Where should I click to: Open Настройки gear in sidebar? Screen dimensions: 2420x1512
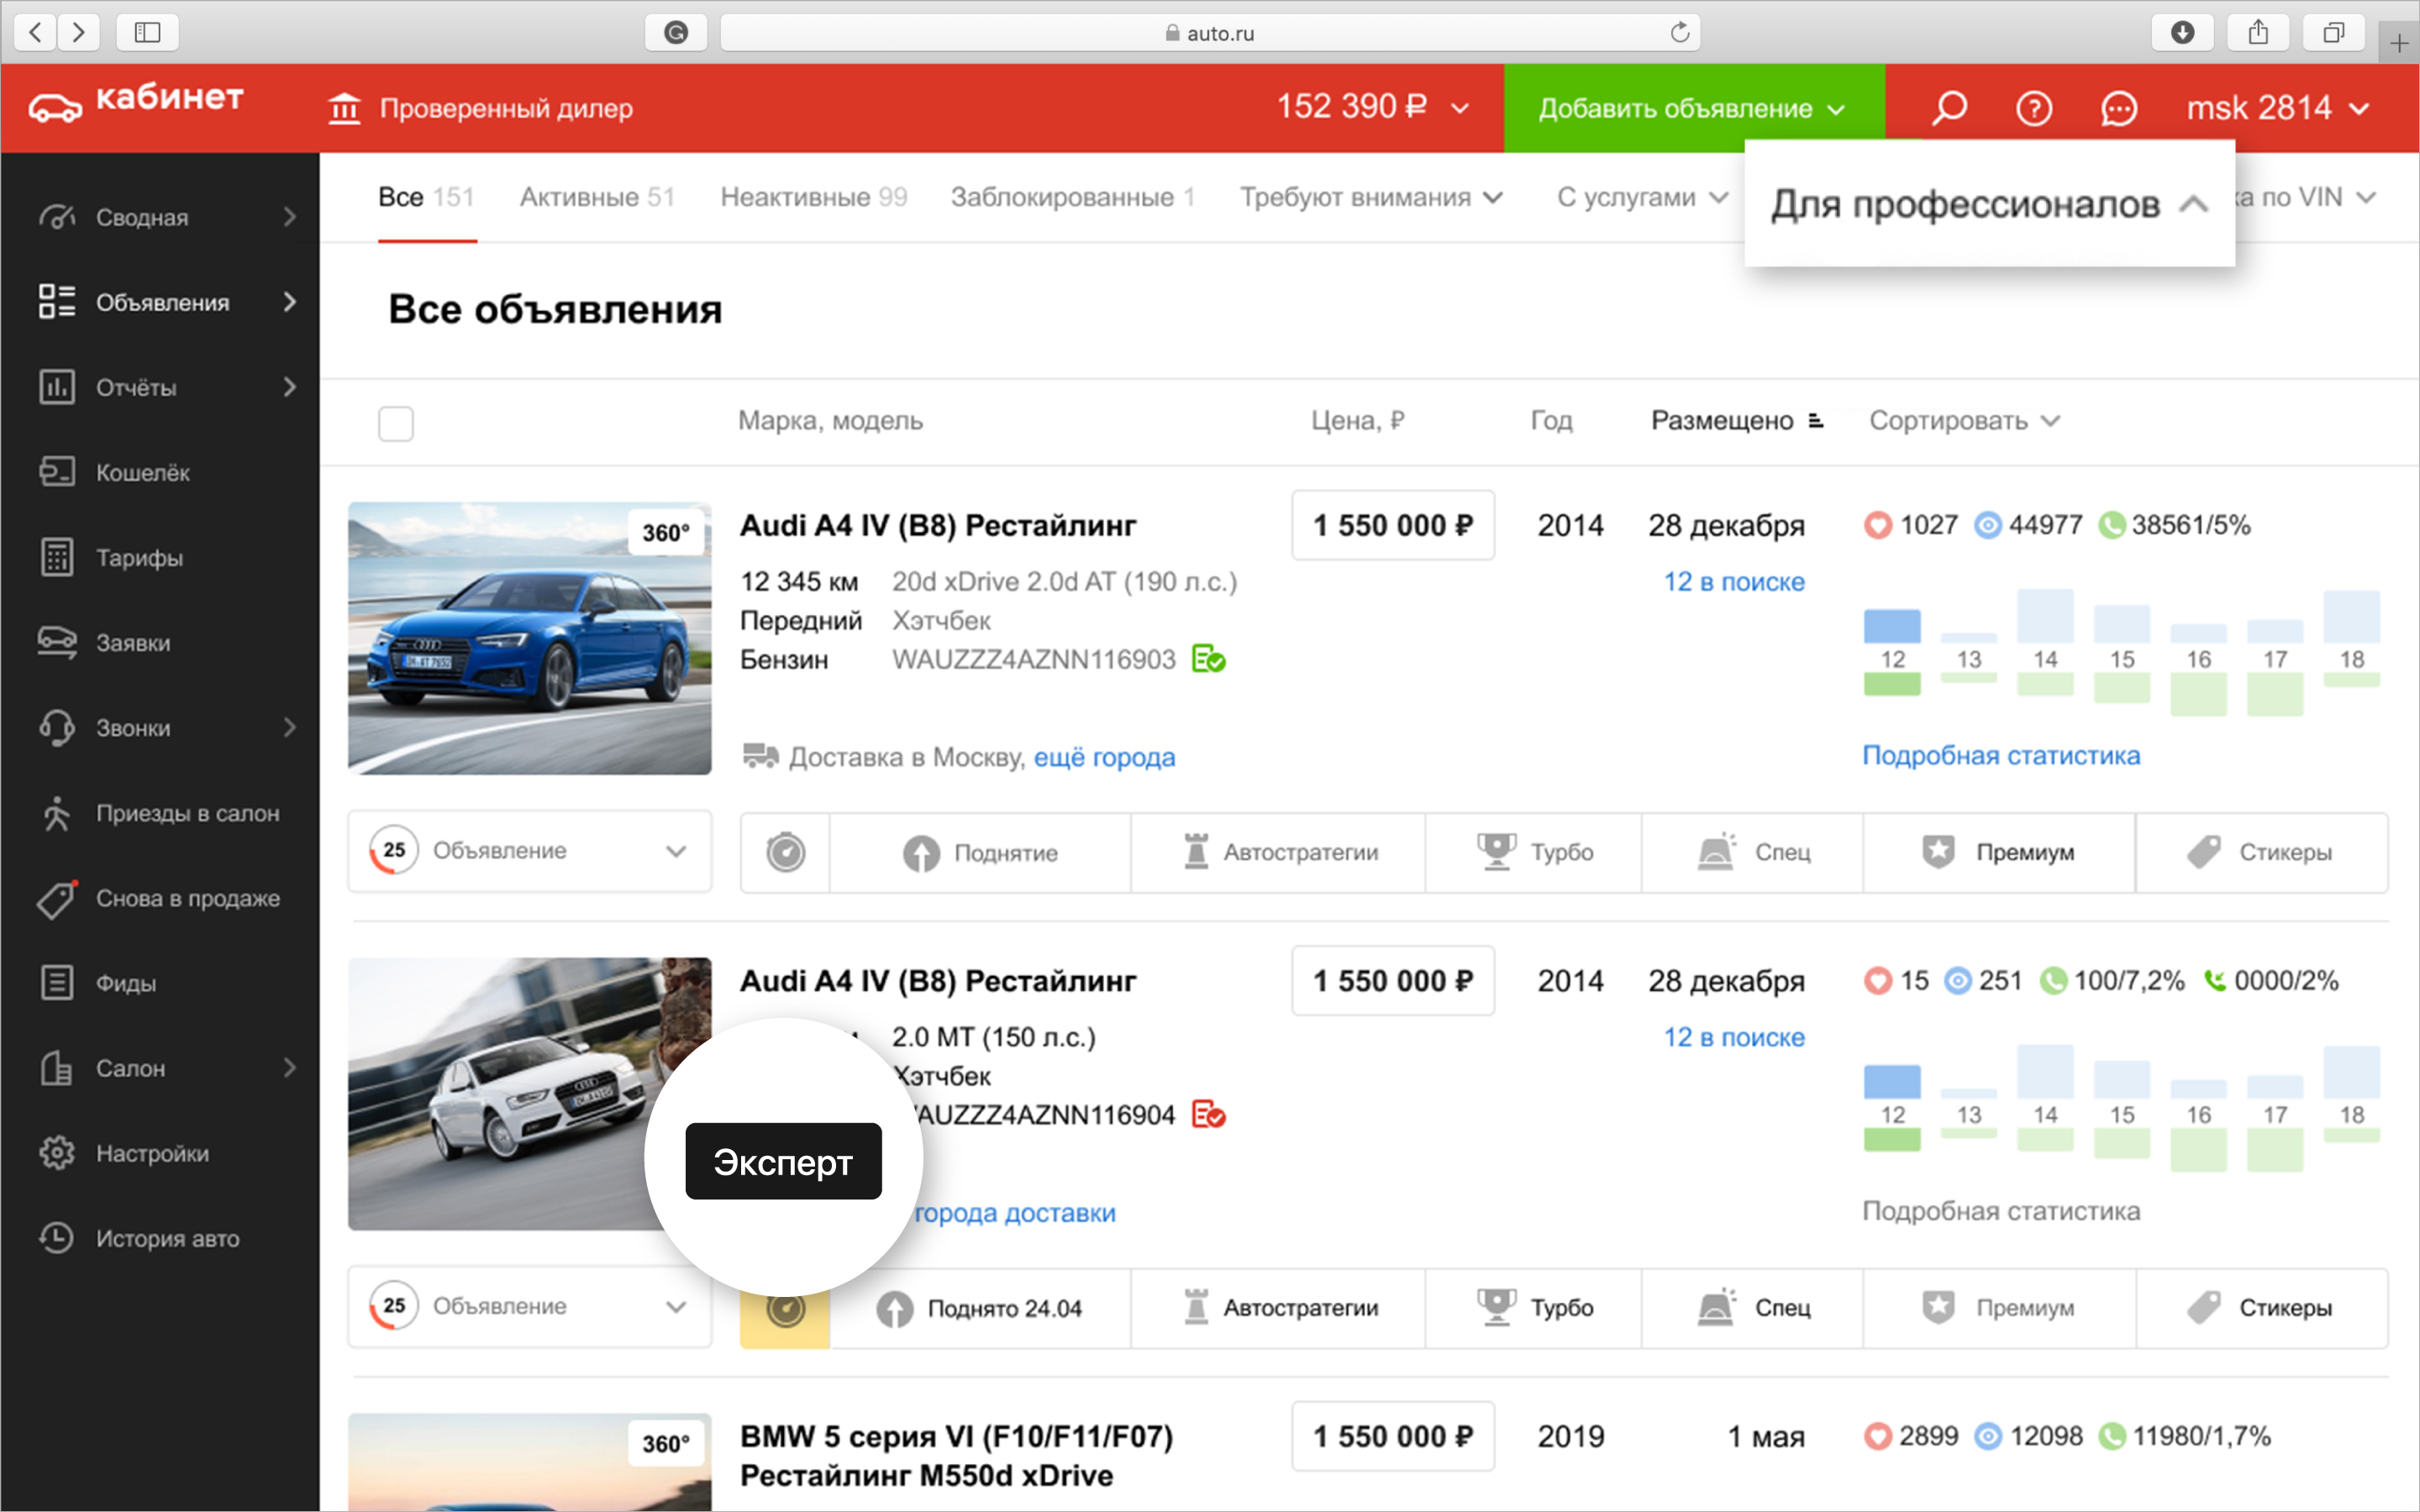(x=57, y=1153)
